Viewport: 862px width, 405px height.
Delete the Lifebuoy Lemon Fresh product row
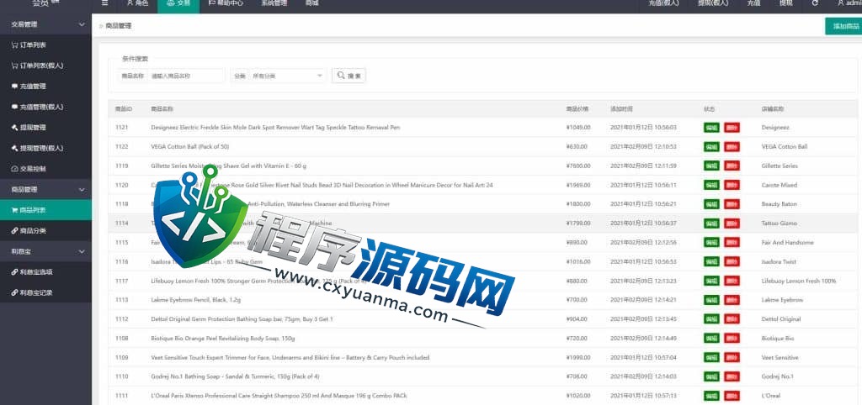tap(732, 281)
